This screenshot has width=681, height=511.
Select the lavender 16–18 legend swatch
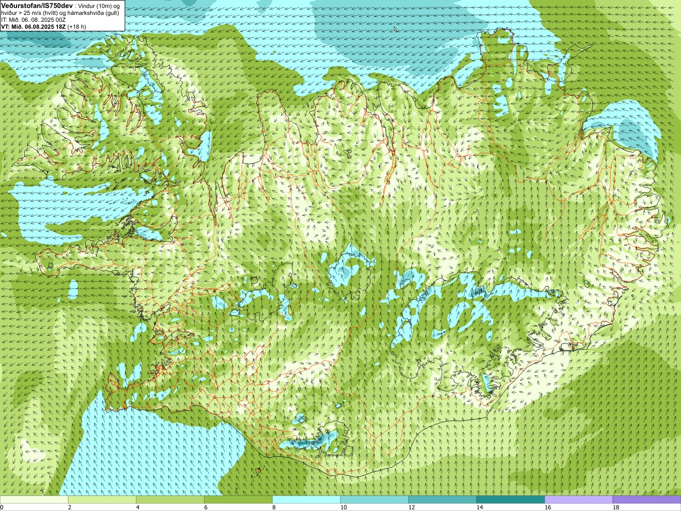(579, 500)
